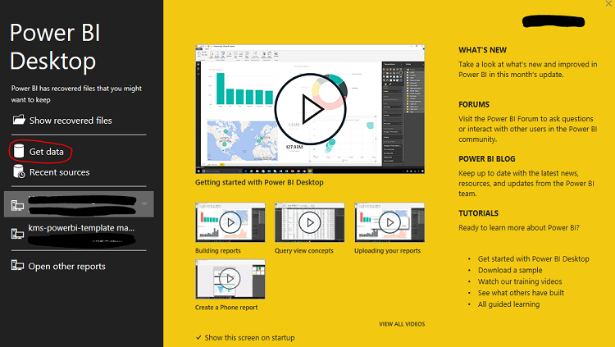This screenshot has width=615, height=347.
Task: Close the start screen with the X
Action: [x=608, y=3]
